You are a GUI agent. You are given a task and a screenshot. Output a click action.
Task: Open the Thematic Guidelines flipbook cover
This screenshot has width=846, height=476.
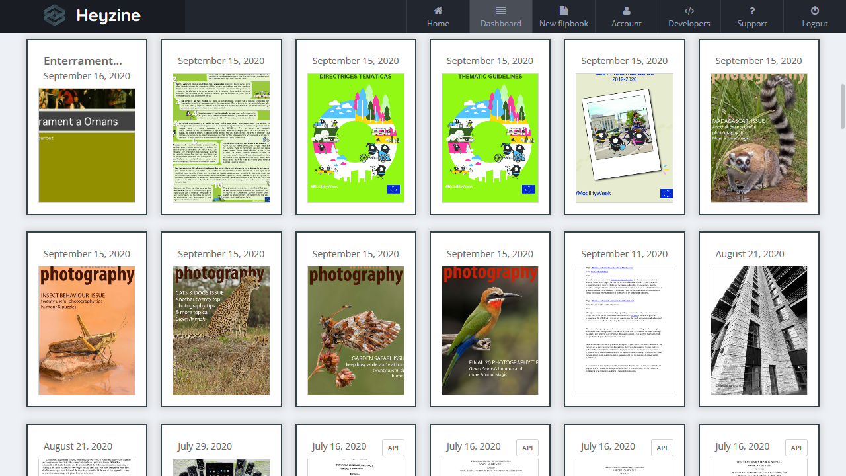tap(490, 138)
